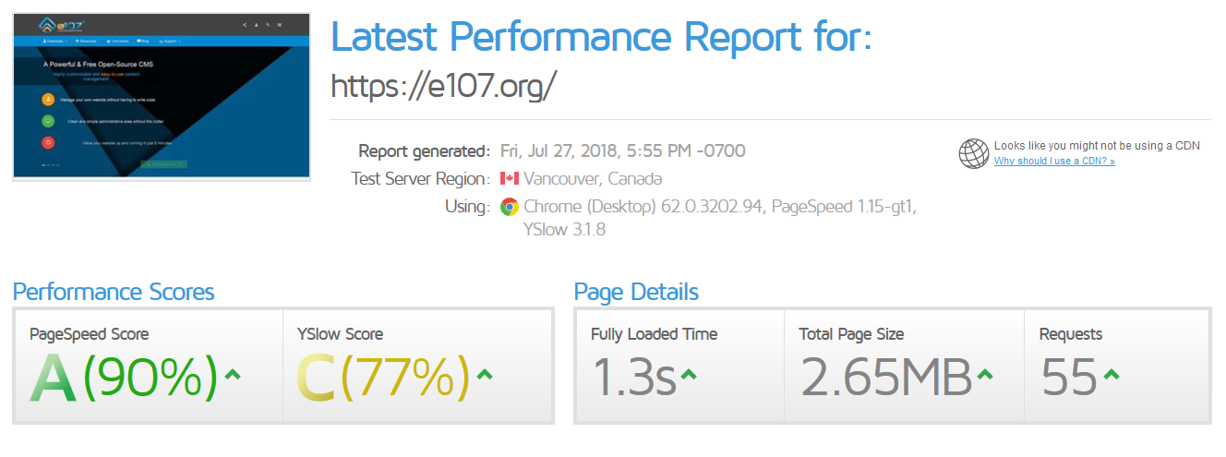Click the globe CDN icon

coord(974,153)
